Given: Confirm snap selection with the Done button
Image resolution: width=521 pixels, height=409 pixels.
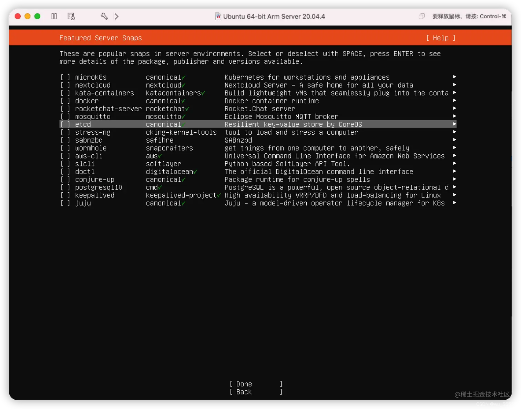Looking at the screenshot, I should 256,384.
